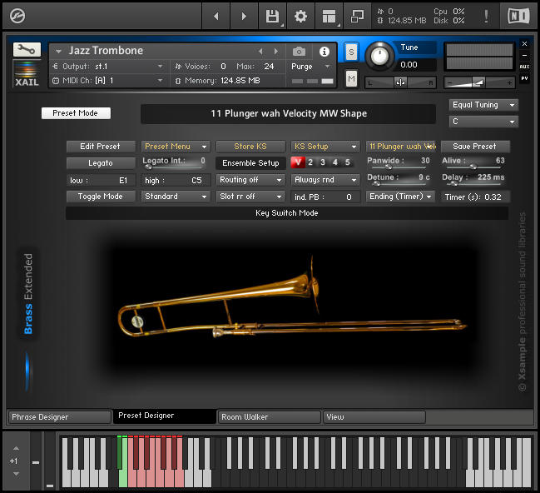Select ensemble voice 5
This screenshot has height=493, width=540.
pos(348,162)
